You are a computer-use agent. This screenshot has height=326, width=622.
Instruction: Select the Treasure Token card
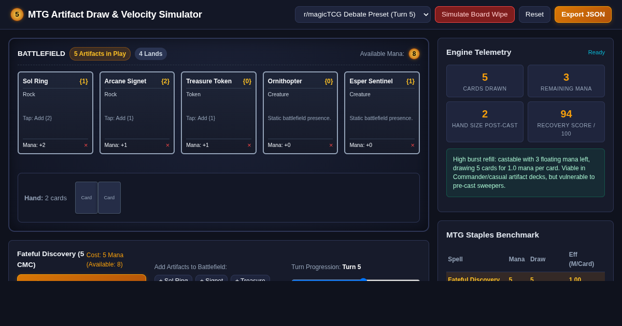[x=219, y=113]
